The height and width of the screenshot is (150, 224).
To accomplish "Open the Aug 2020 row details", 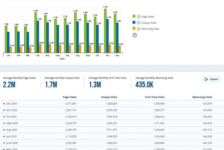I will tap(4, 130).
